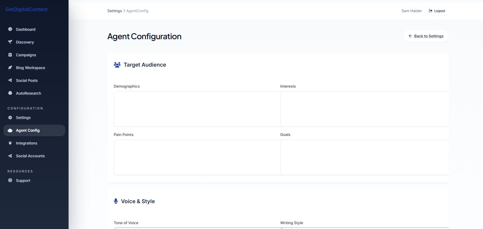Go to Social Accounts in the sidebar
Viewport: 483px width, 229px height.
[34, 156]
